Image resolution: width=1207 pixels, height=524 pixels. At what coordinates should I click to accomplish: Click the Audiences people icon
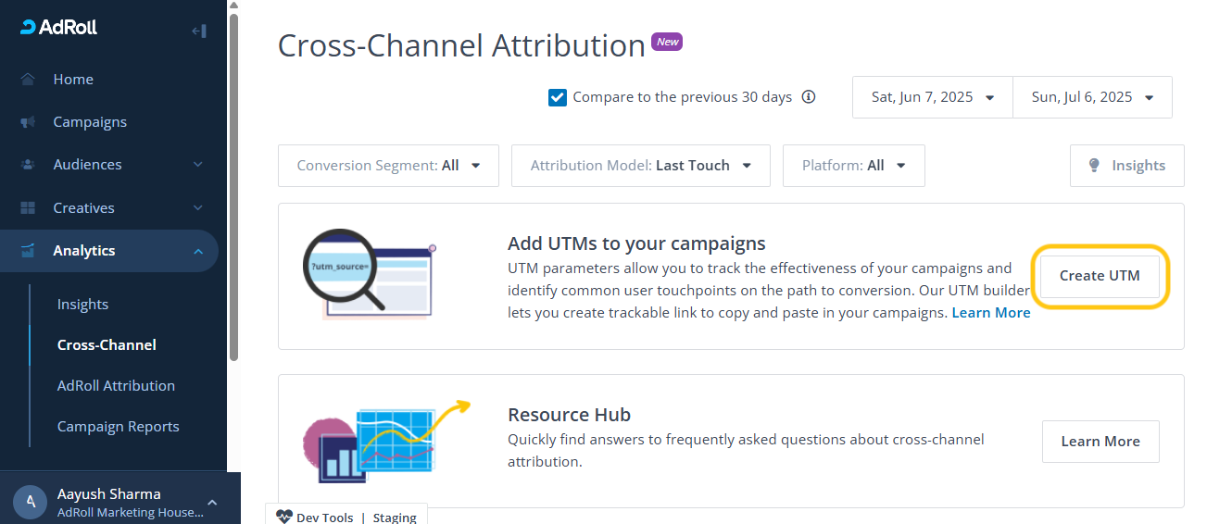click(x=28, y=165)
